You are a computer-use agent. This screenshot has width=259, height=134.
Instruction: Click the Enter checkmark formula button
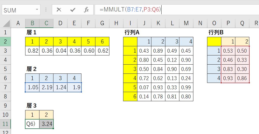coord(73,10)
